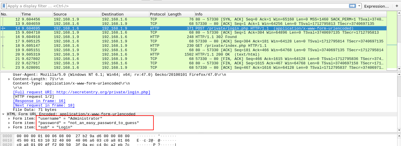Expand the "sub" = "Login" form item

pos(9,127)
